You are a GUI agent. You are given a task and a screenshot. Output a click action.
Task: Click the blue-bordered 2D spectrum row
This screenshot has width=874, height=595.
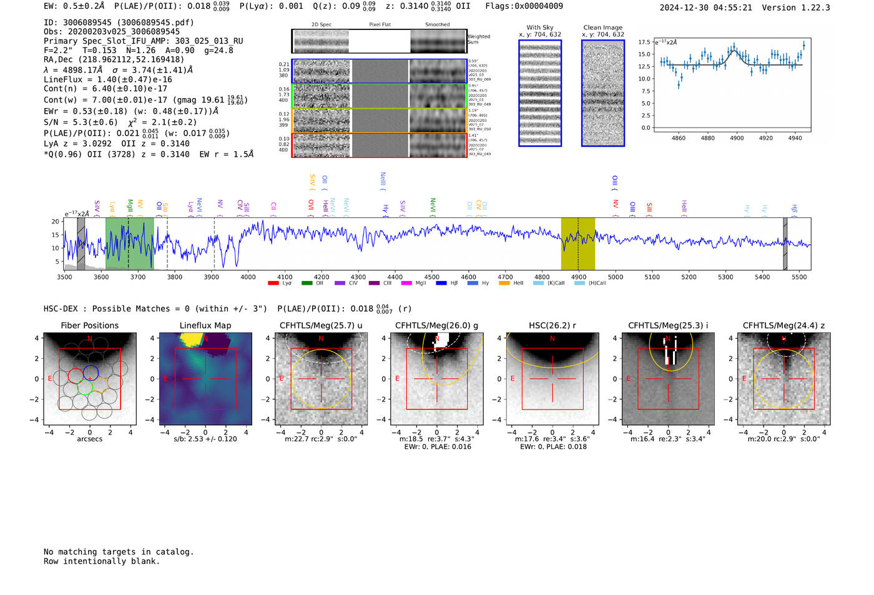tap(380, 71)
